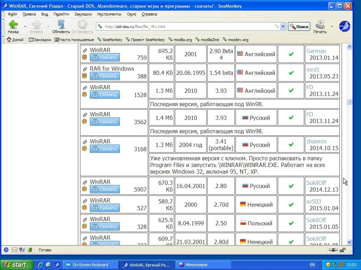Click the scrollbar down arrow
The width and height of the screenshot is (361, 270).
coord(349,242)
